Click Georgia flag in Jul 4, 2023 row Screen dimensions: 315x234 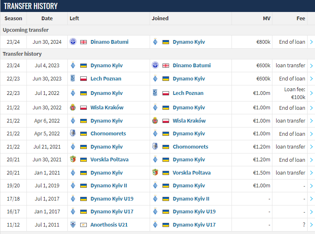click(x=166, y=66)
